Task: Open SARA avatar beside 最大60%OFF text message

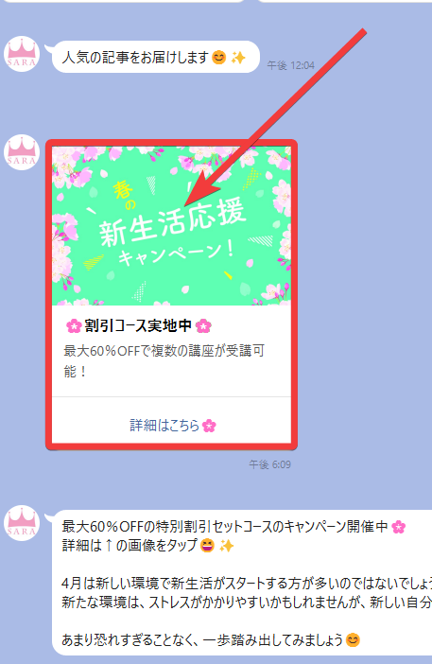Action: (22, 523)
